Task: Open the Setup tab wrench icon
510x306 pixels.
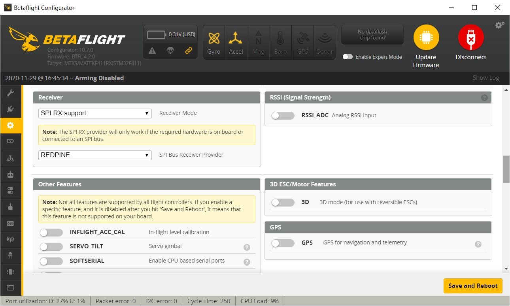Action: coord(11,93)
